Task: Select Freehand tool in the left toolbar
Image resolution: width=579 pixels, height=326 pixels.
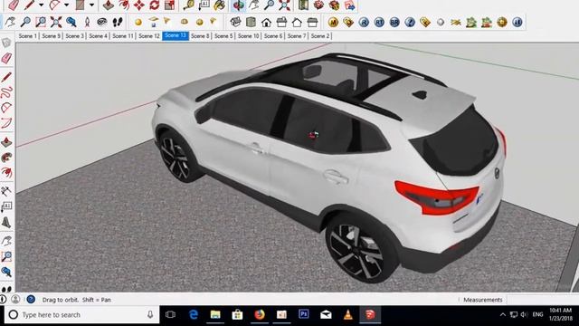Action: pyautogui.click(x=6, y=92)
